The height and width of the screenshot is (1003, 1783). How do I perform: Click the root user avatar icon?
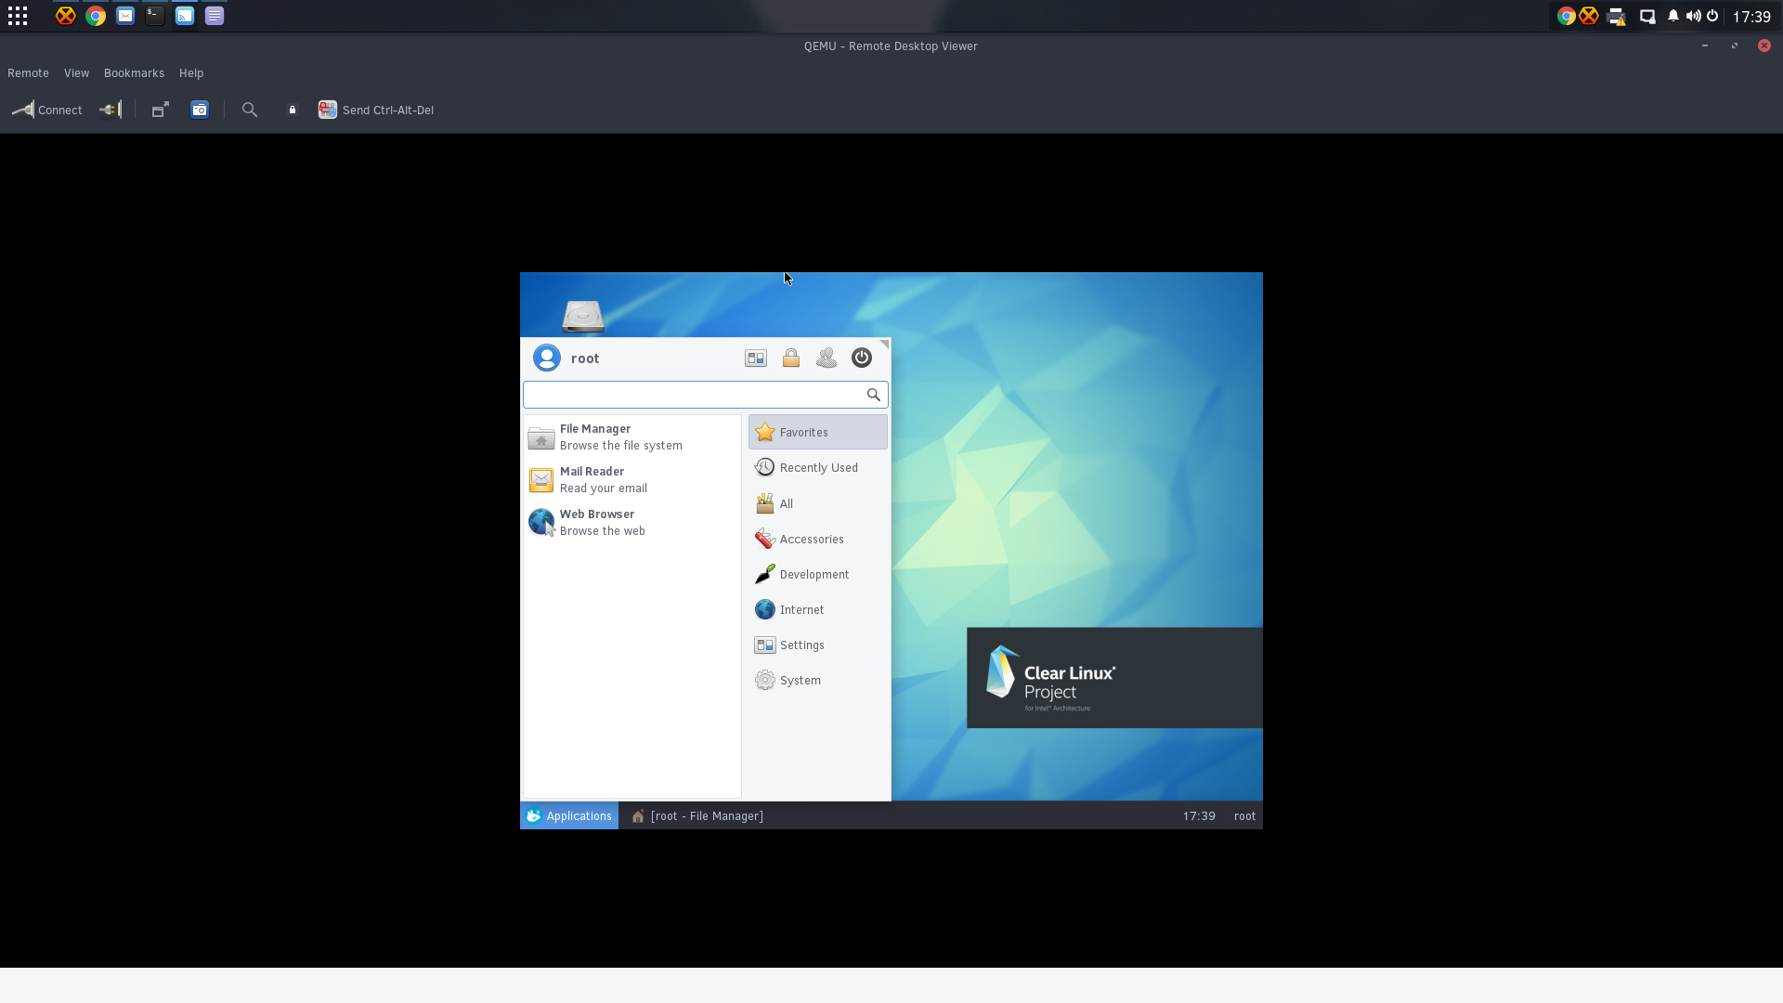tap(547, 358)
